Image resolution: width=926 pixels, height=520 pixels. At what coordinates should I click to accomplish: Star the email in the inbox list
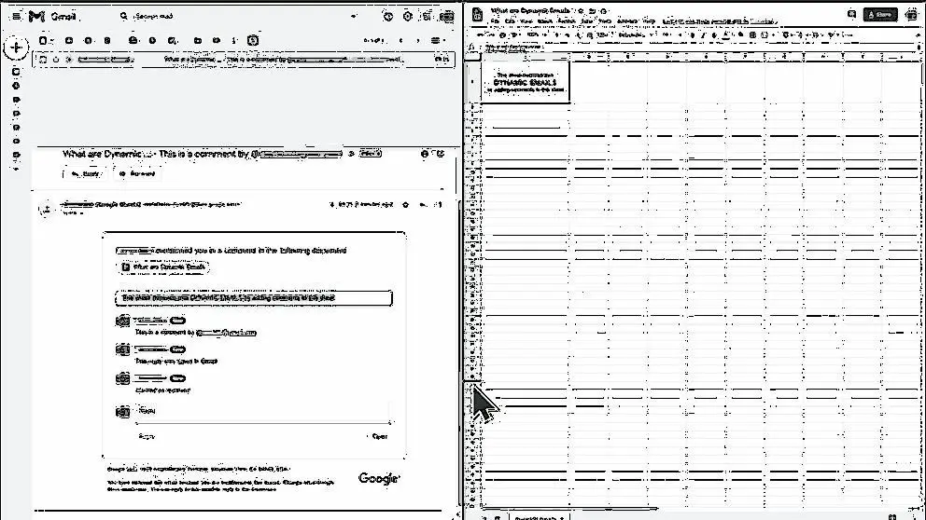click(56, 60)
